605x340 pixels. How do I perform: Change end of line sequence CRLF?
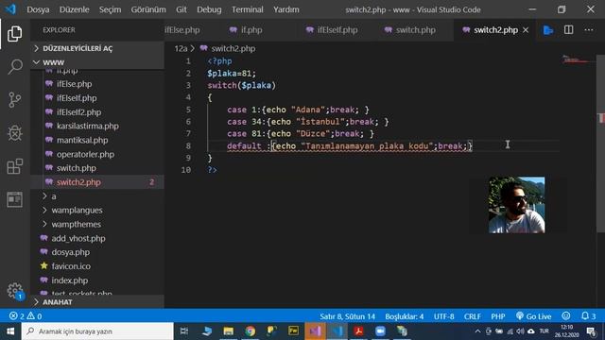tap(473, 316)
